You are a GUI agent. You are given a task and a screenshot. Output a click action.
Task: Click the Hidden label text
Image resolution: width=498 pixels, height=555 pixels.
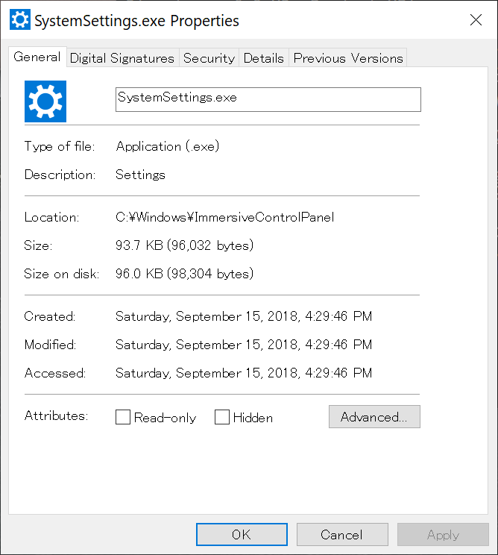point(253,418)
